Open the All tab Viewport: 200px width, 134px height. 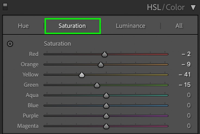click(179, 26)
